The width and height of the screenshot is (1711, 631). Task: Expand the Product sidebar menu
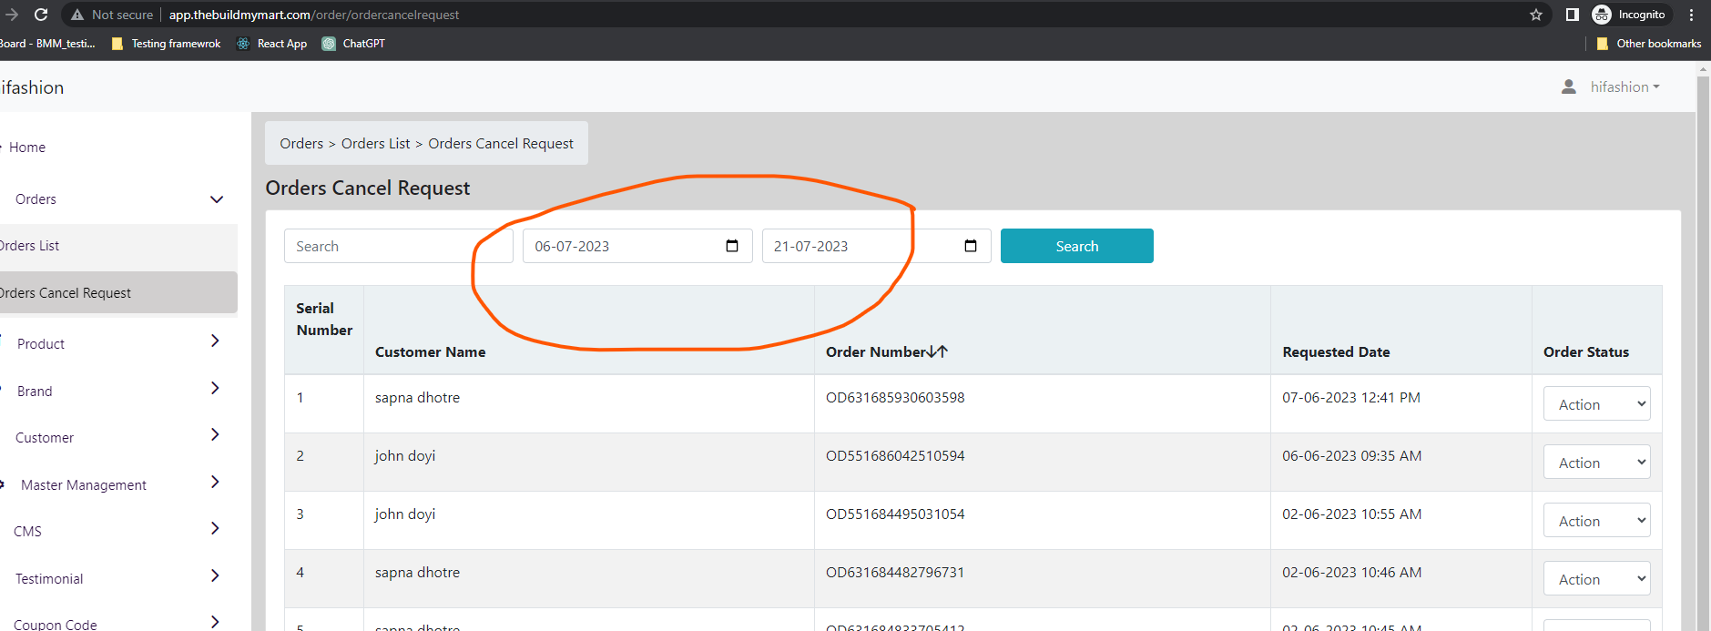coord(215,341)
